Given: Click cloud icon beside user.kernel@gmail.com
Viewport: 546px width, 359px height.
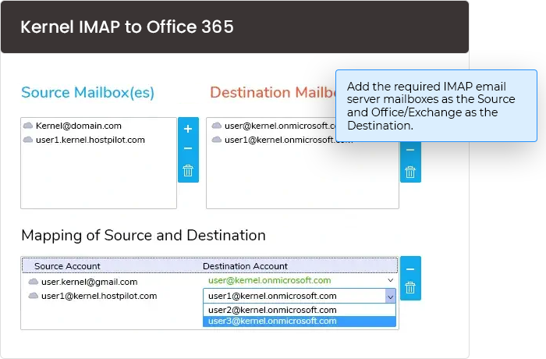Looking at the screenshot, I should pos(33,281).
